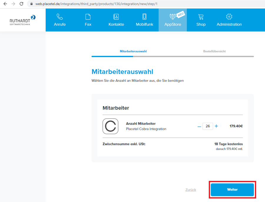This screenshot has width=265, height=202.
Task: Click the NEU badge on AppStore
Action: [x=180, y=14]
